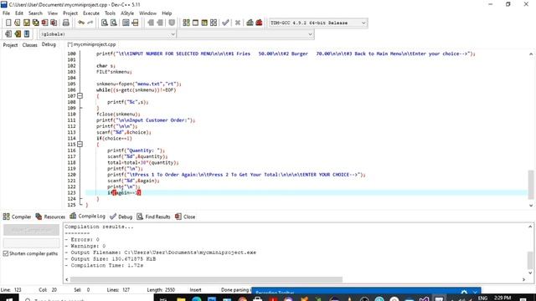Click the Abort Compilation button
The image size is (536, 301).
click(31, 230)
